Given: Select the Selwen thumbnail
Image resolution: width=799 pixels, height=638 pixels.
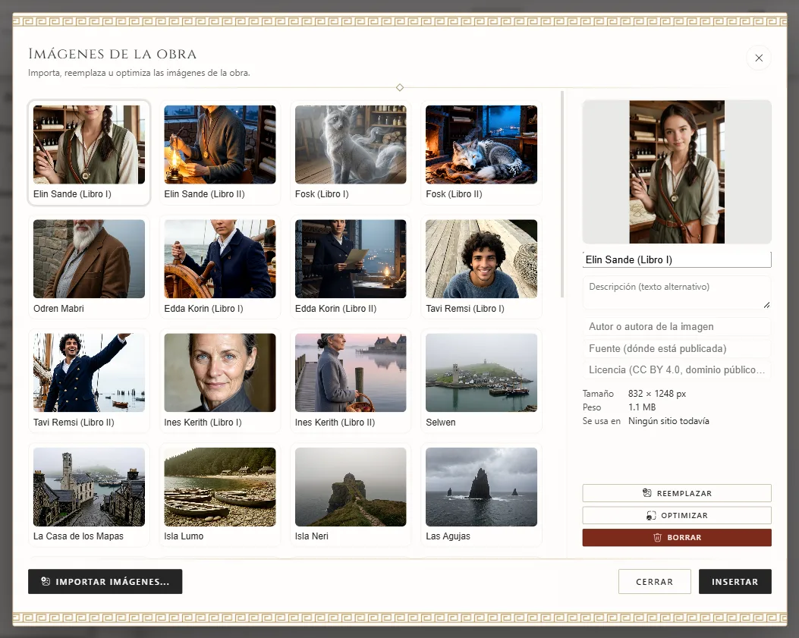Looking at the screenshot, I should pyautogui.click(x=482, y=381).
